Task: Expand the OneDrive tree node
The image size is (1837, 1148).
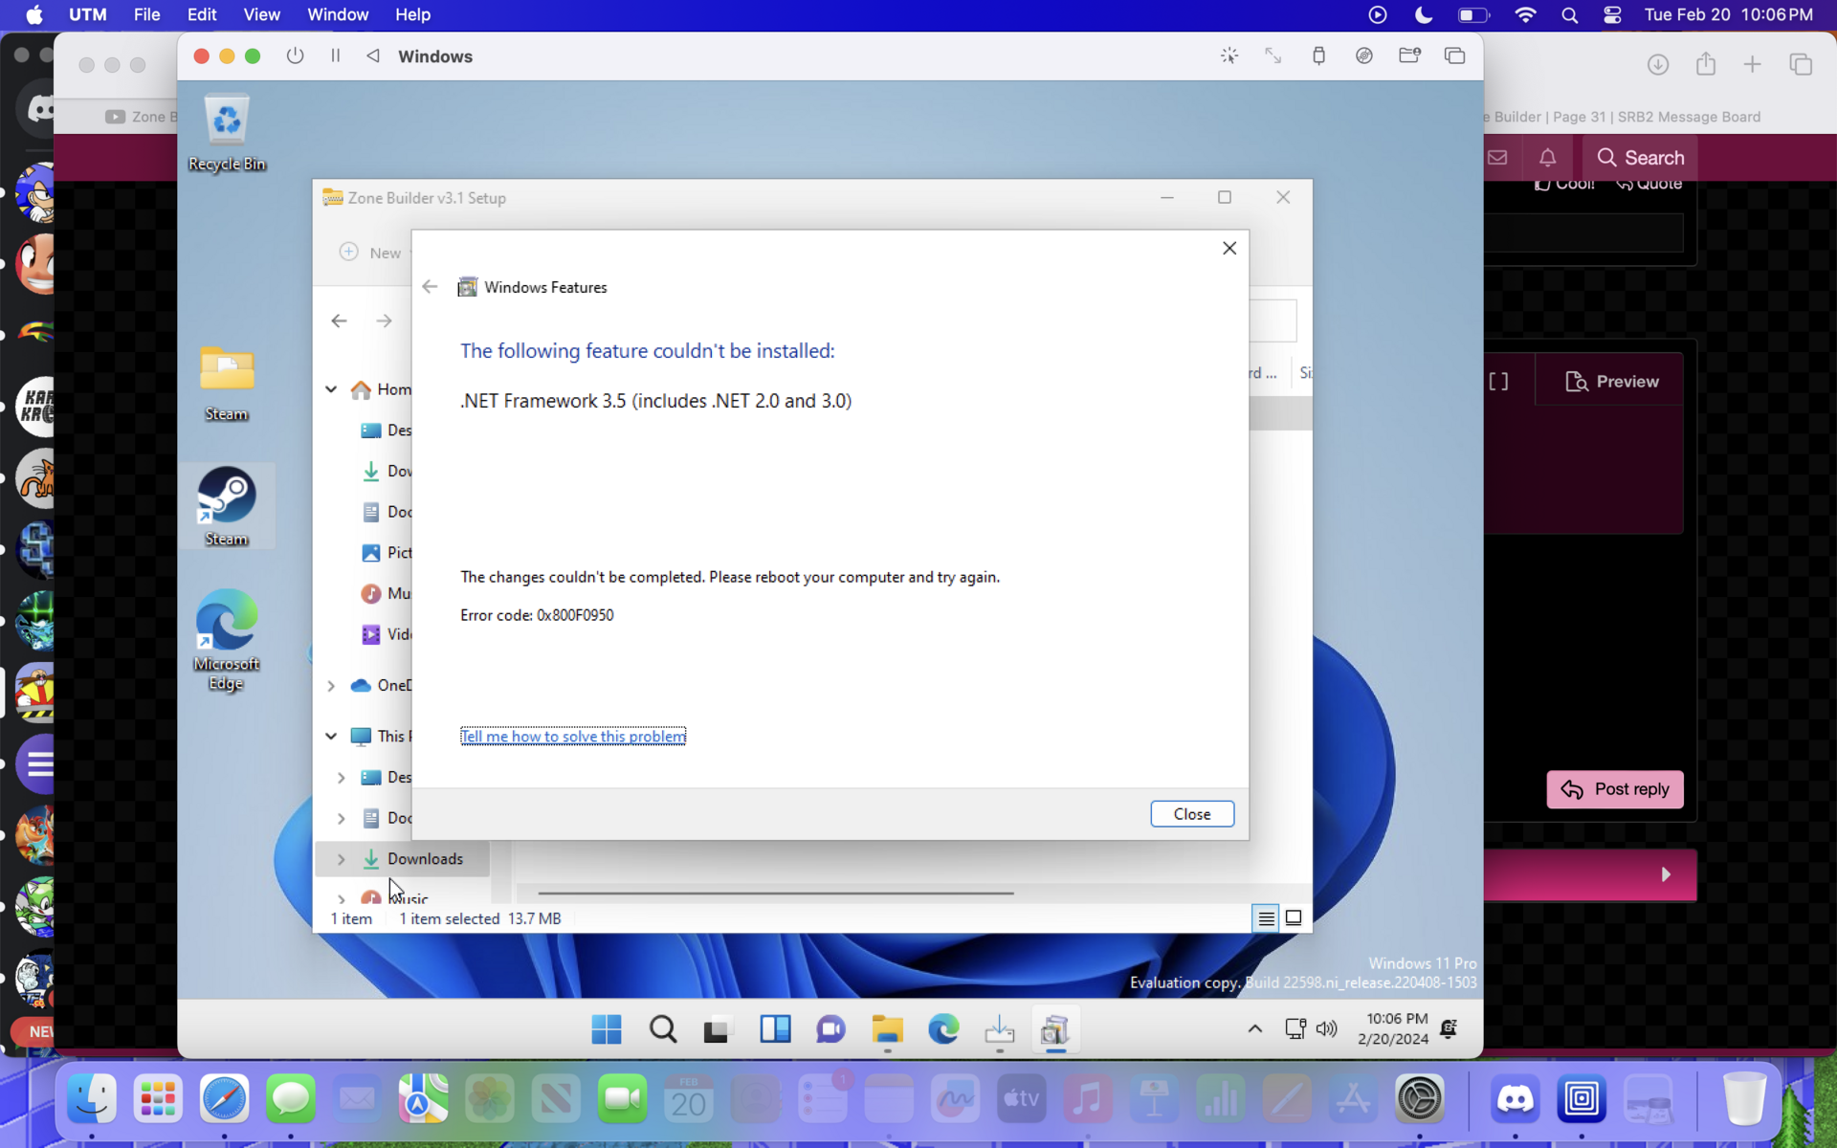Action: click(x=331, y=685)
